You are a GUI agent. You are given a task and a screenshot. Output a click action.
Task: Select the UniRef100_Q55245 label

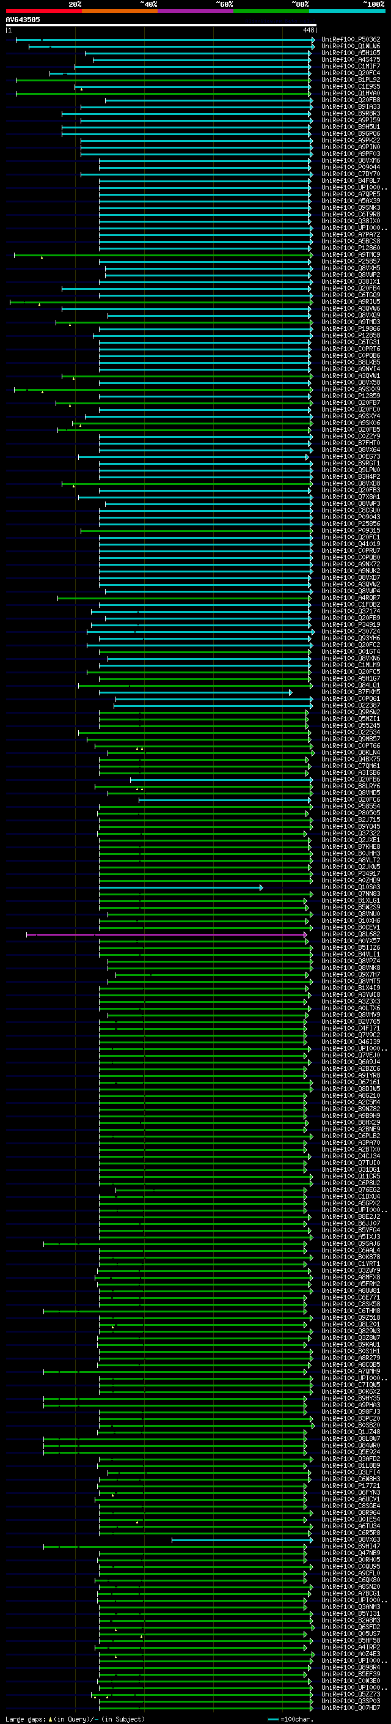click(x=350, y=725)
